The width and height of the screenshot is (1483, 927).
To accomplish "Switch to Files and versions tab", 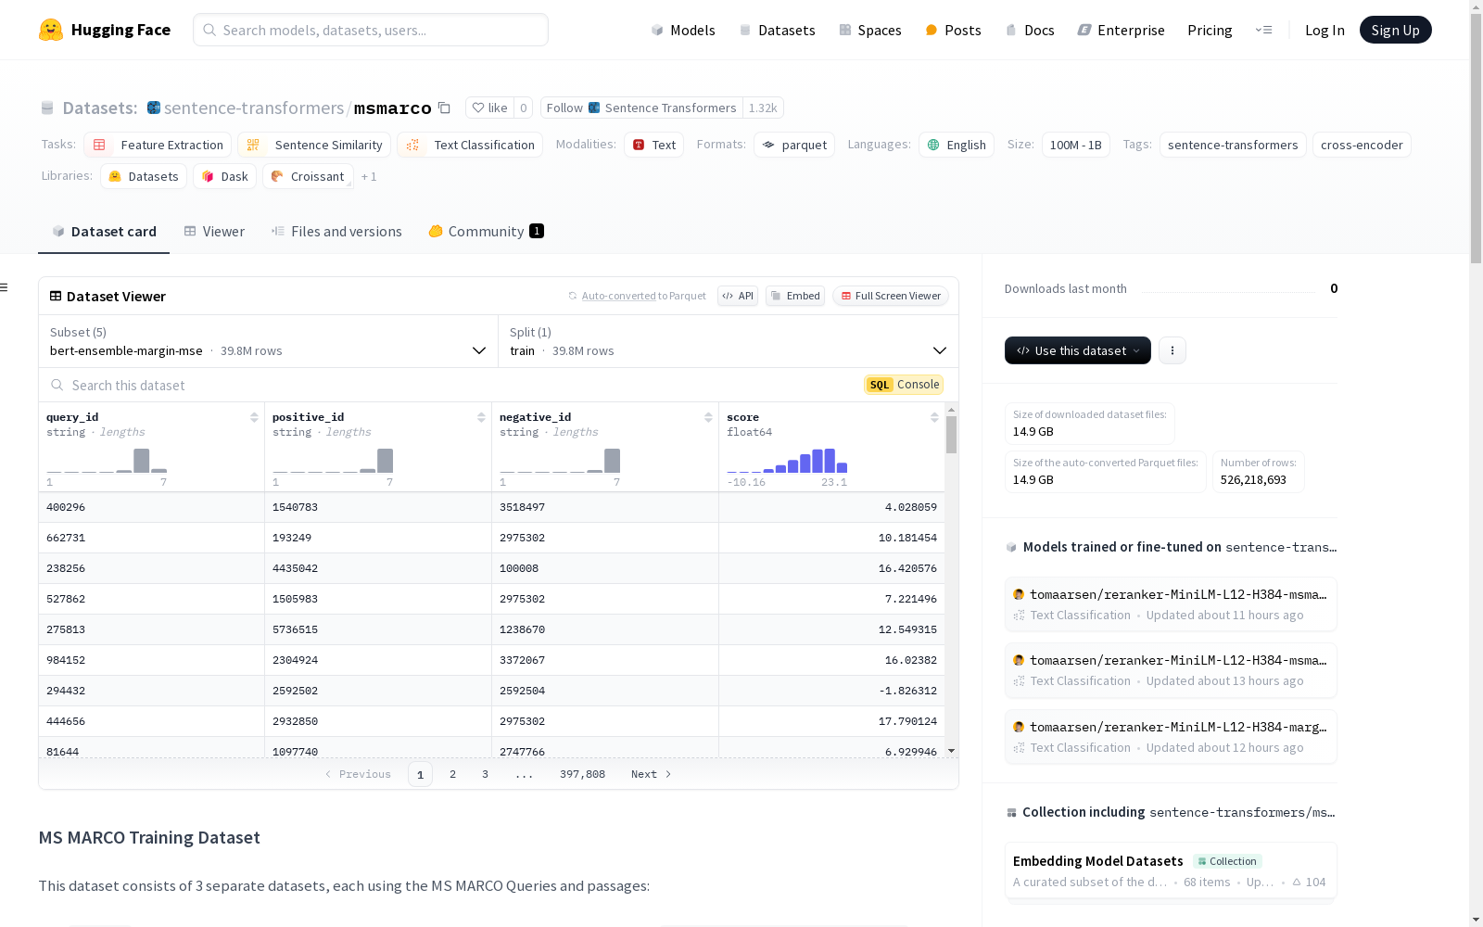I will (x=336, y=231).
